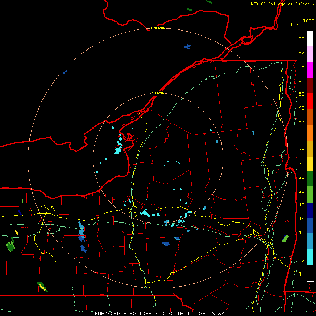Click the "KTYX" radar site identifier
316x316 pixels.
tap(168, 314)
